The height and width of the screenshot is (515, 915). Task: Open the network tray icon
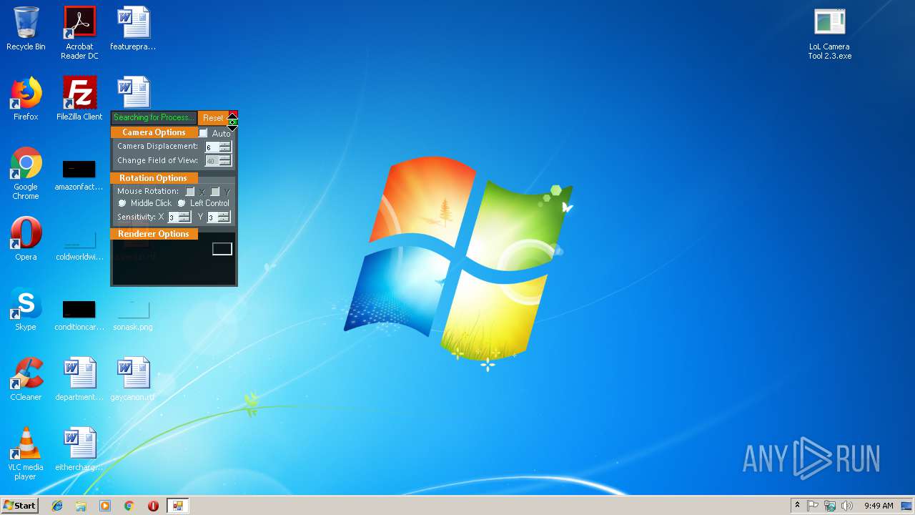830,506
